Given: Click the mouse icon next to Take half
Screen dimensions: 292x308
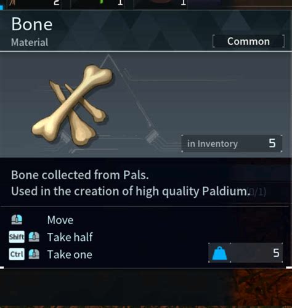Looking at the screenshot, I should tap(34, 237).
